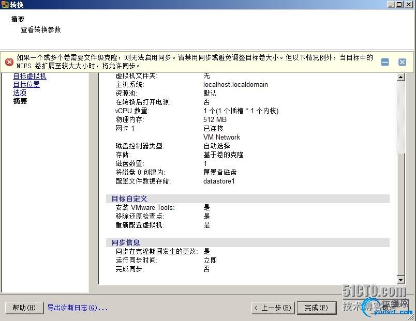Click the red error icon in the warning bar

pos(9,62)
